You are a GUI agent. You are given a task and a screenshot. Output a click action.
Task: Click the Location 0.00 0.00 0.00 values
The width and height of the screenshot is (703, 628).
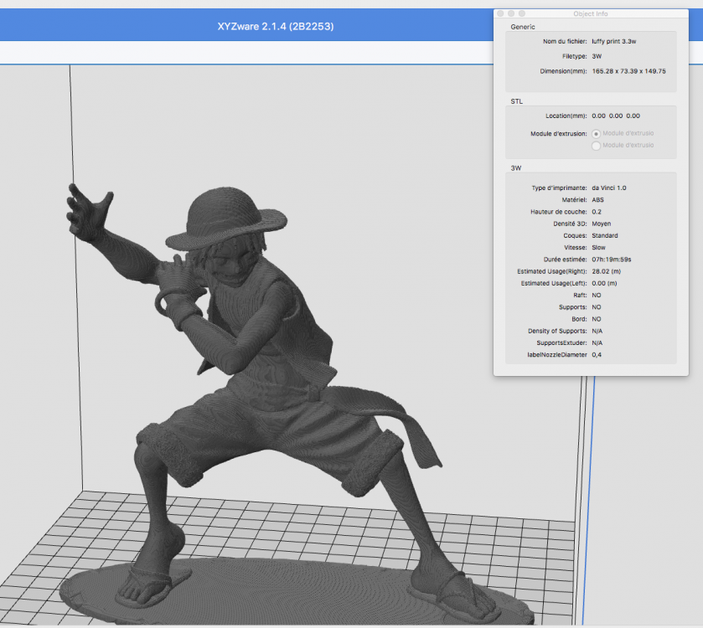point(616,116)
